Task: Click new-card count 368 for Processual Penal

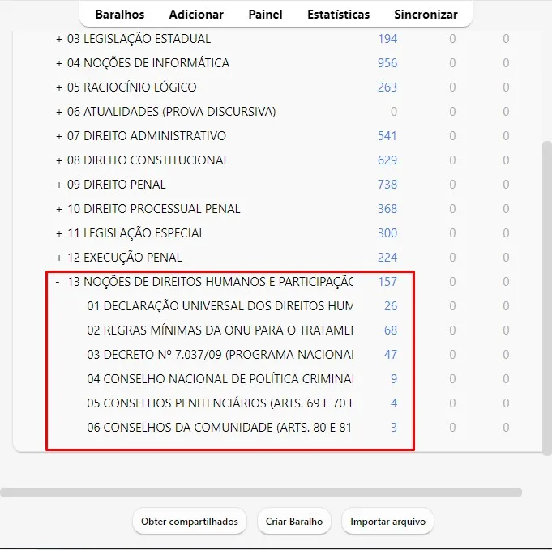Action: point(387,209)
